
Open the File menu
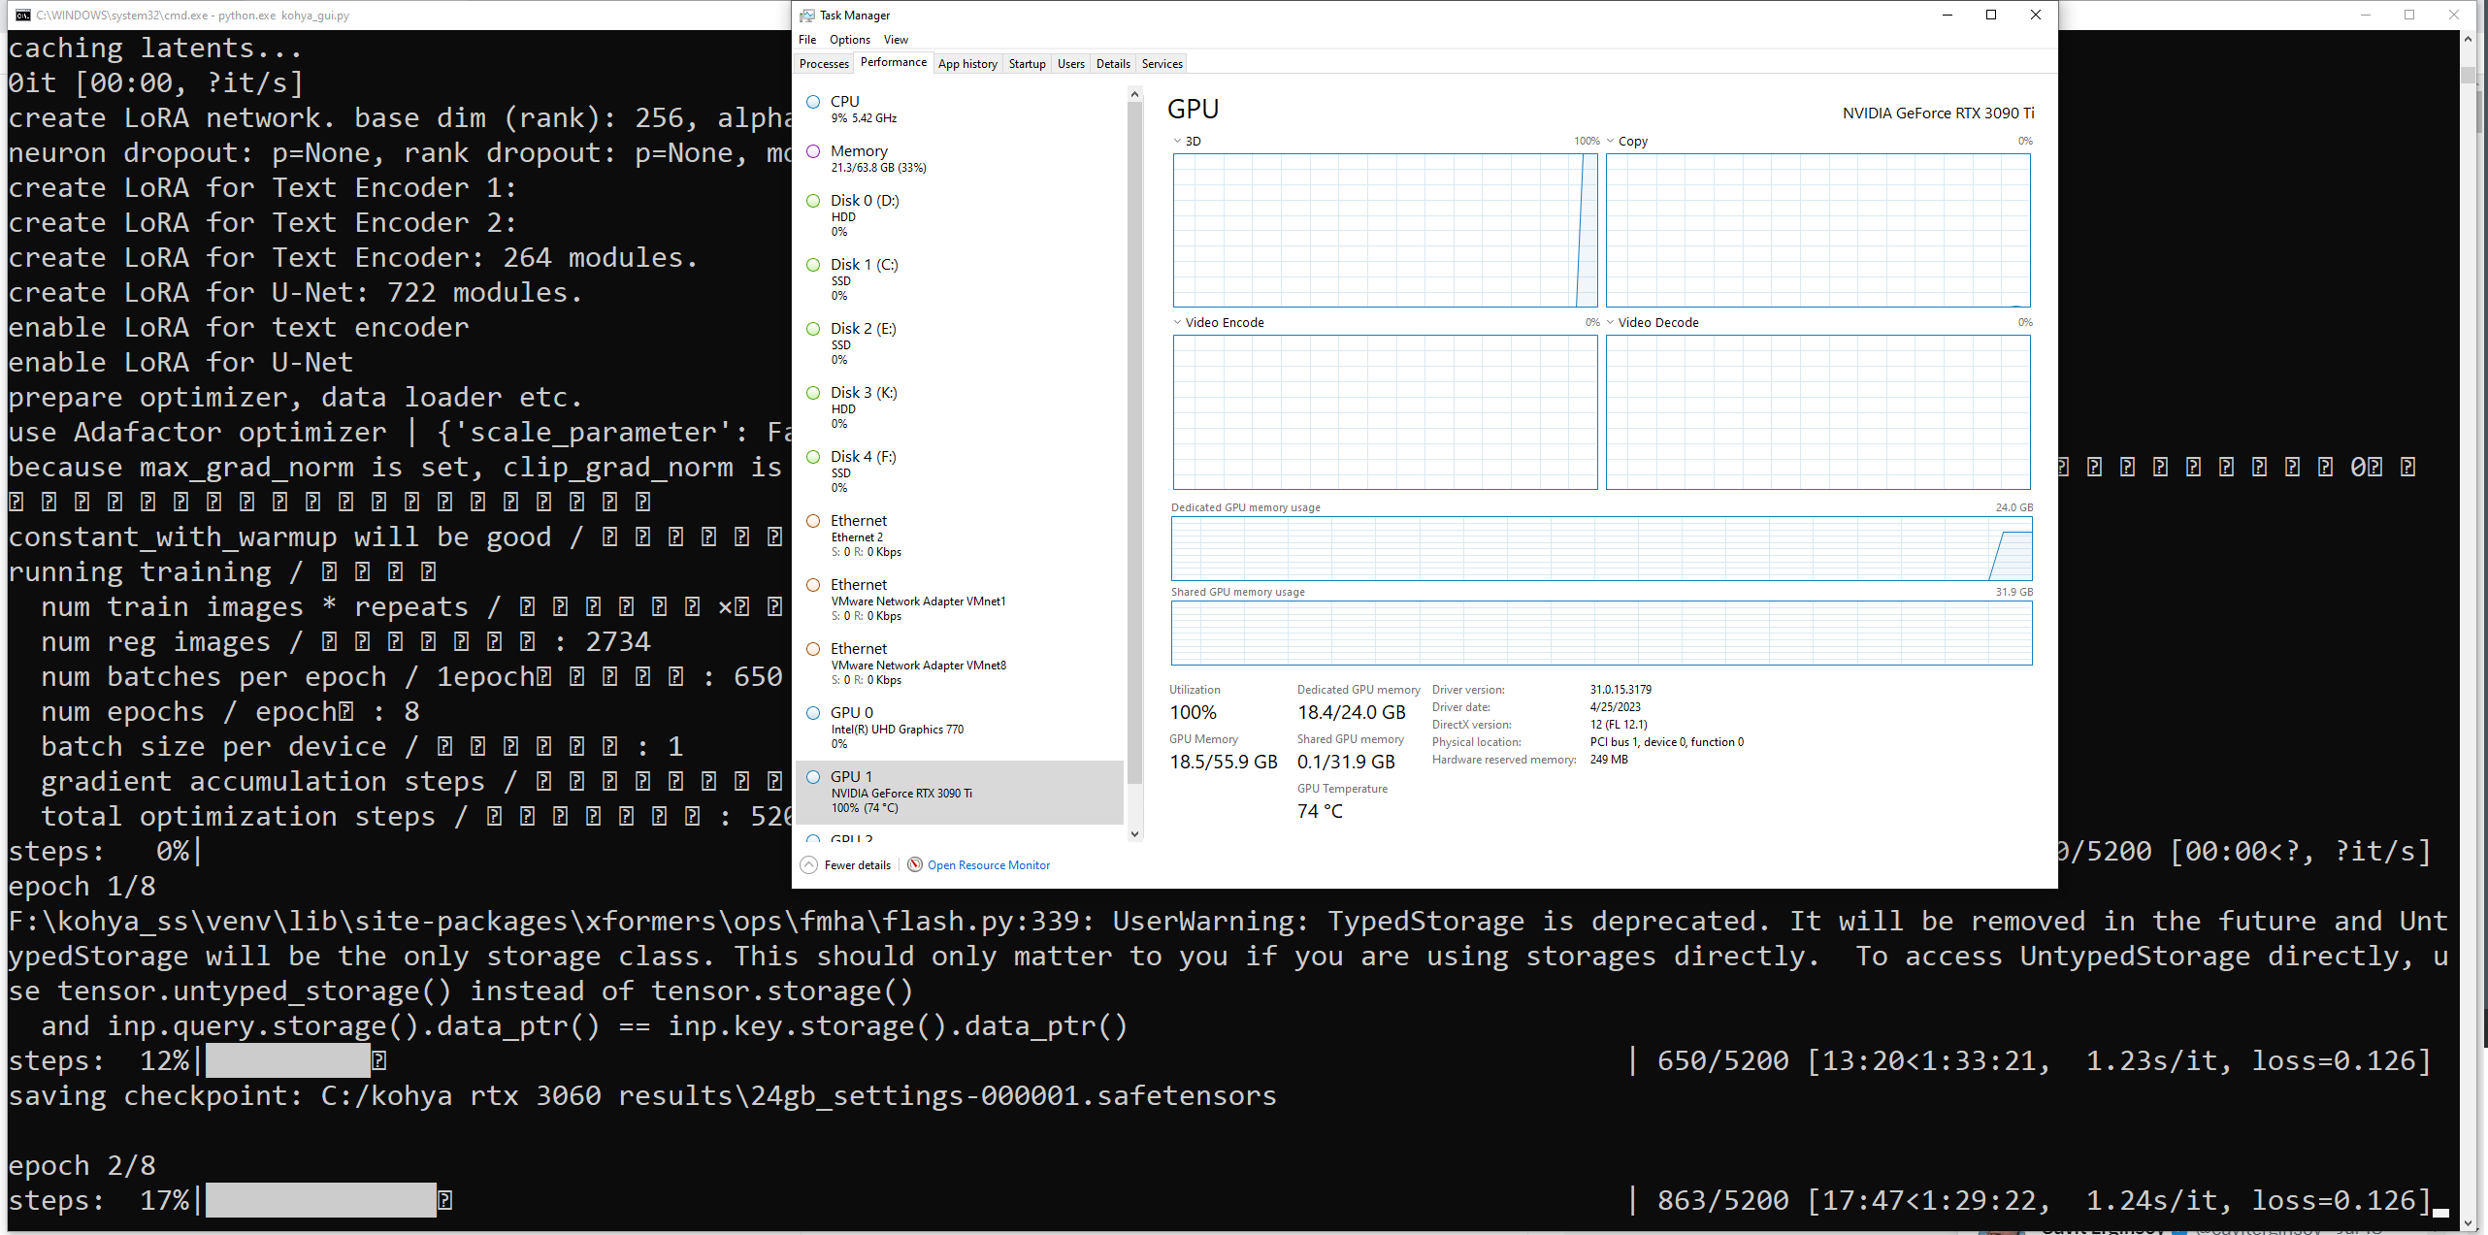point(807,40)
